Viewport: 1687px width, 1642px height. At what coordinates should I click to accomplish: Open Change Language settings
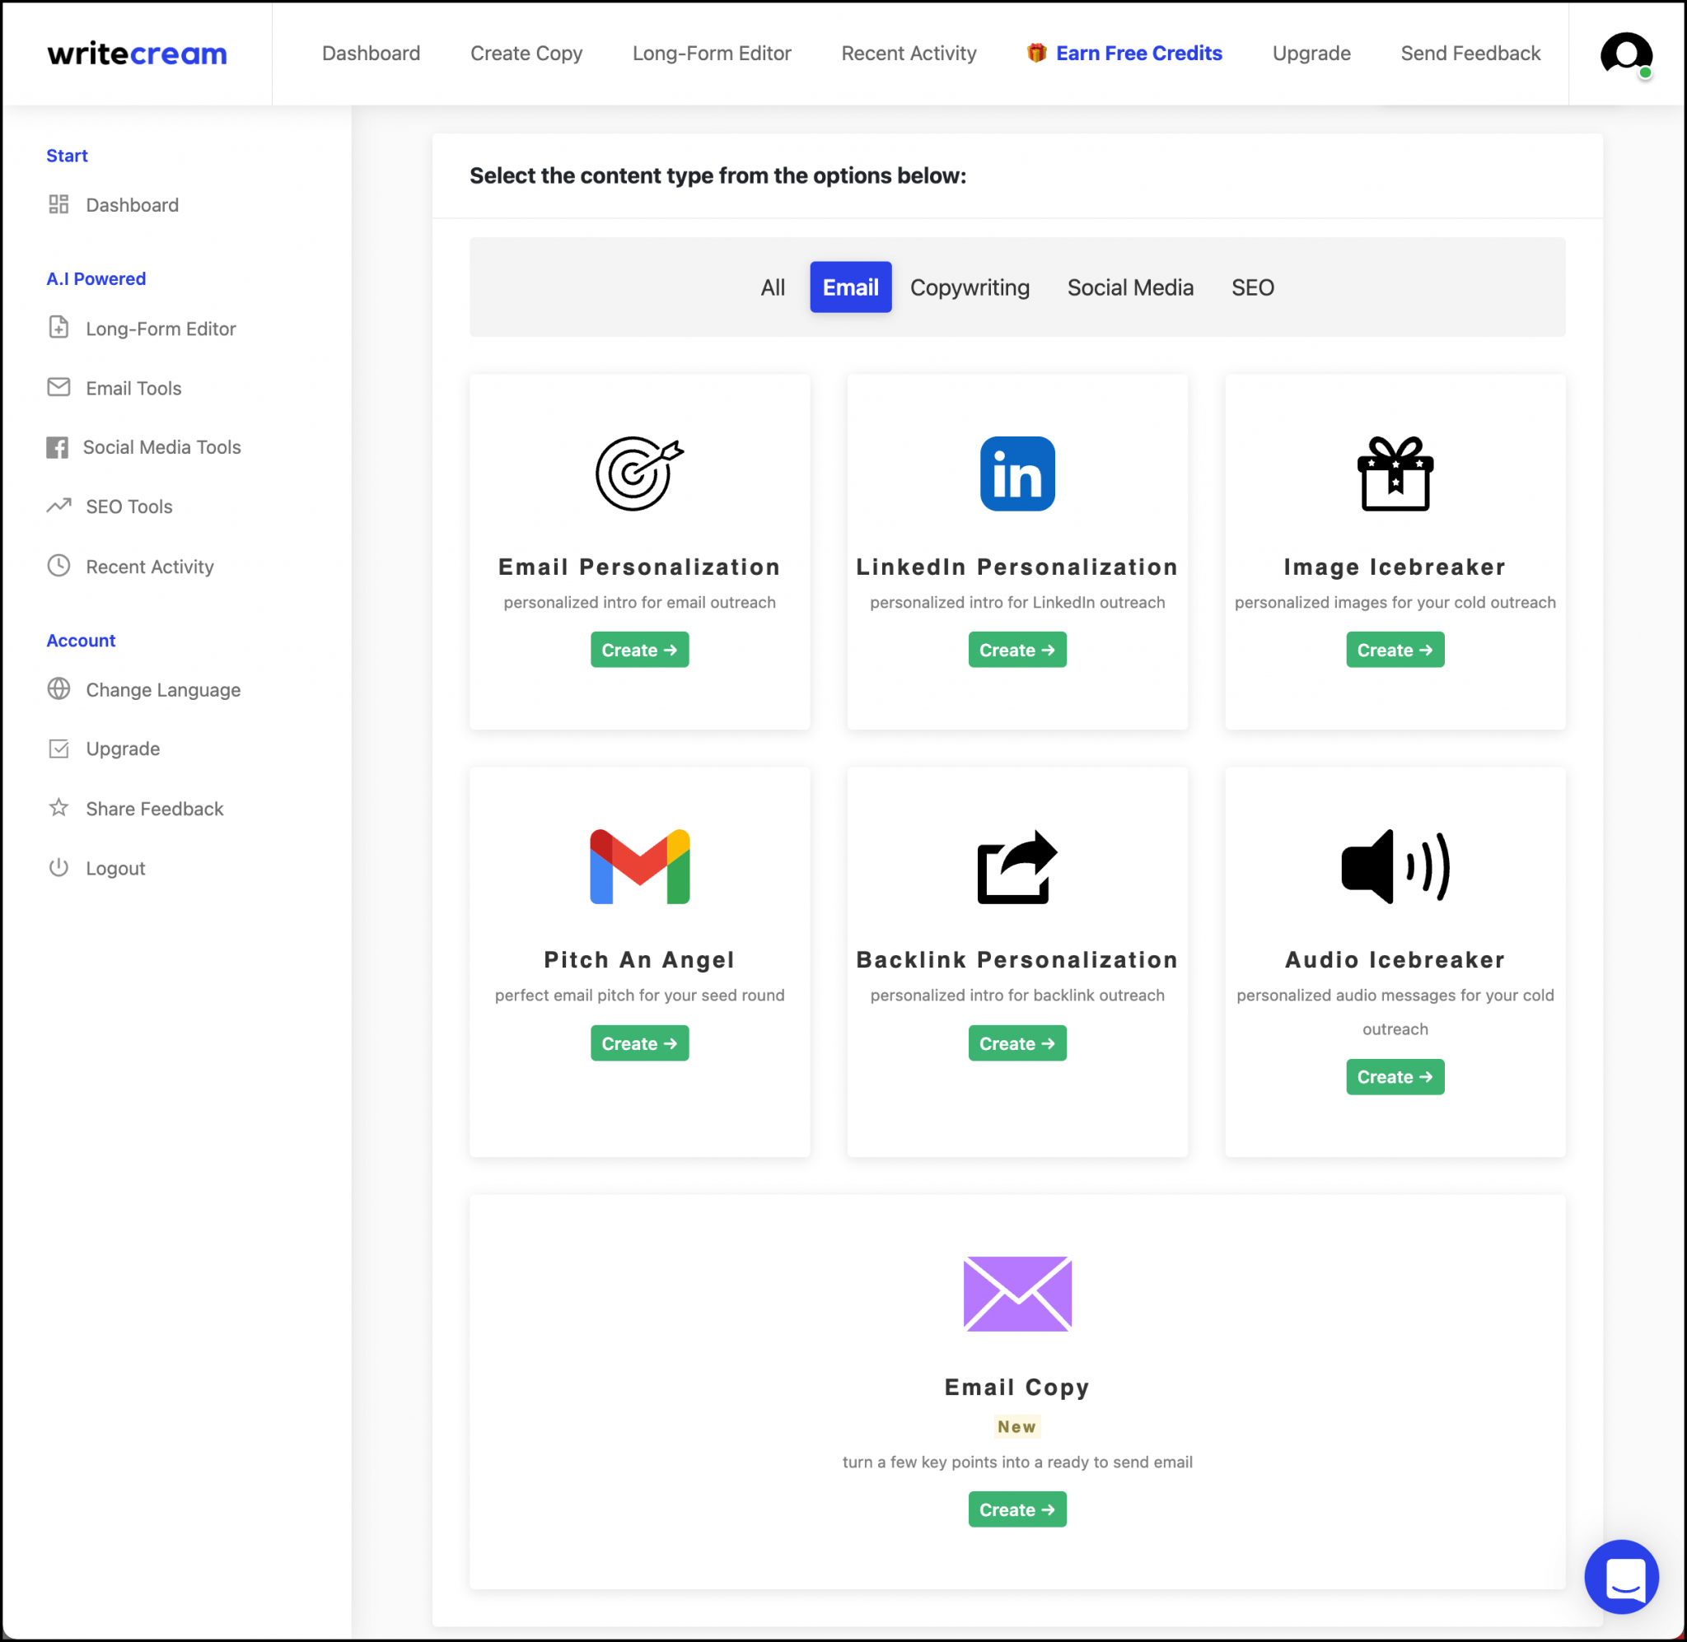pos(162,690)
